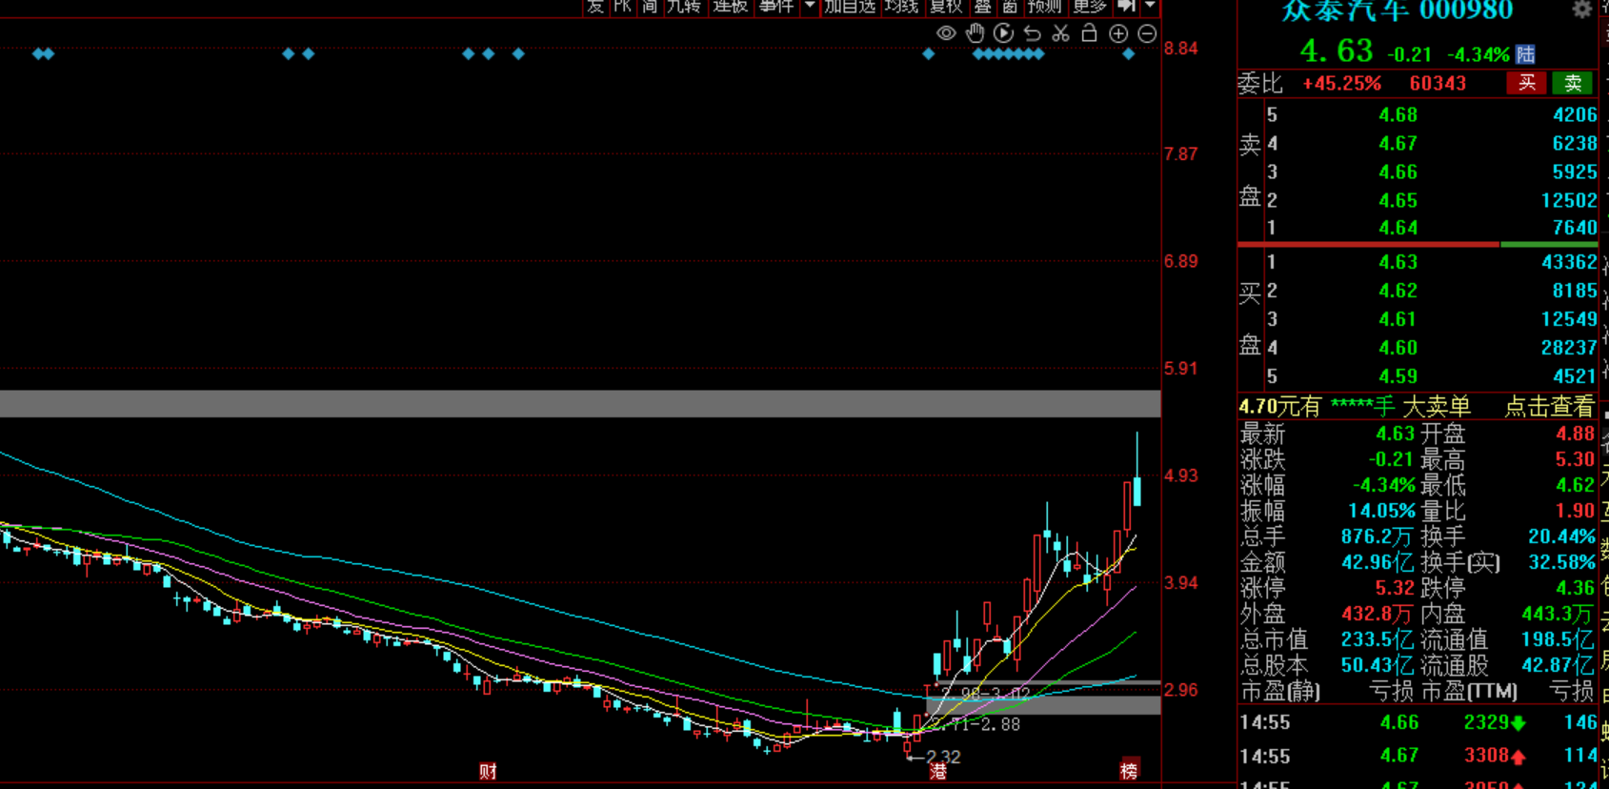This screenshot has width=1609, height=789.
Task: Click the red 买 buy button
Action: click(1526, 83)
